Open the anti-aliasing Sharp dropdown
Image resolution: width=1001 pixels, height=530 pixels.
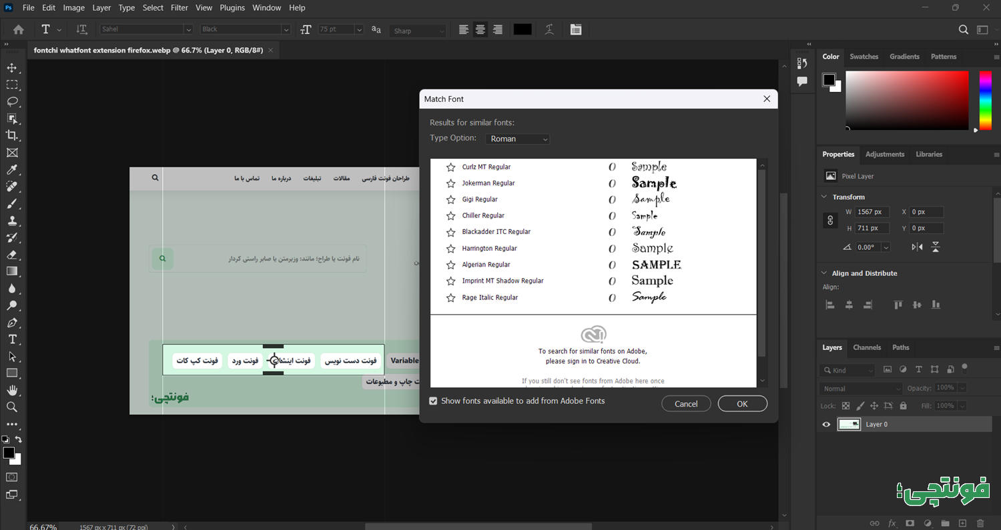pos(418,31)
